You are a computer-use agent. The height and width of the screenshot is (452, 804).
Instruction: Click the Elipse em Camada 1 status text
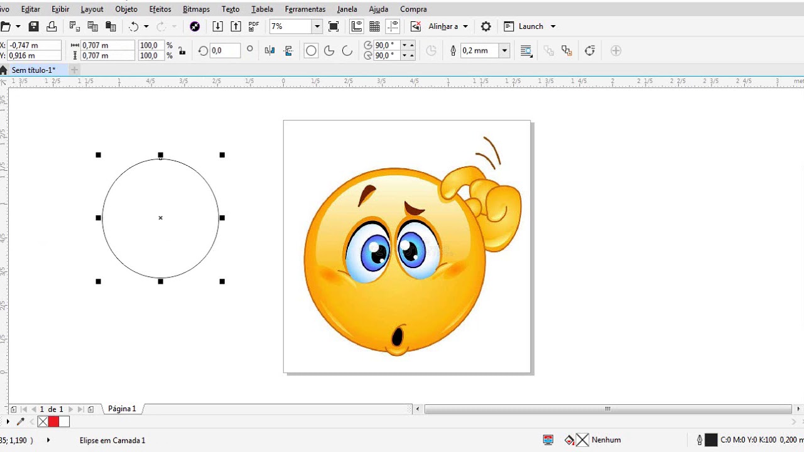112,441
